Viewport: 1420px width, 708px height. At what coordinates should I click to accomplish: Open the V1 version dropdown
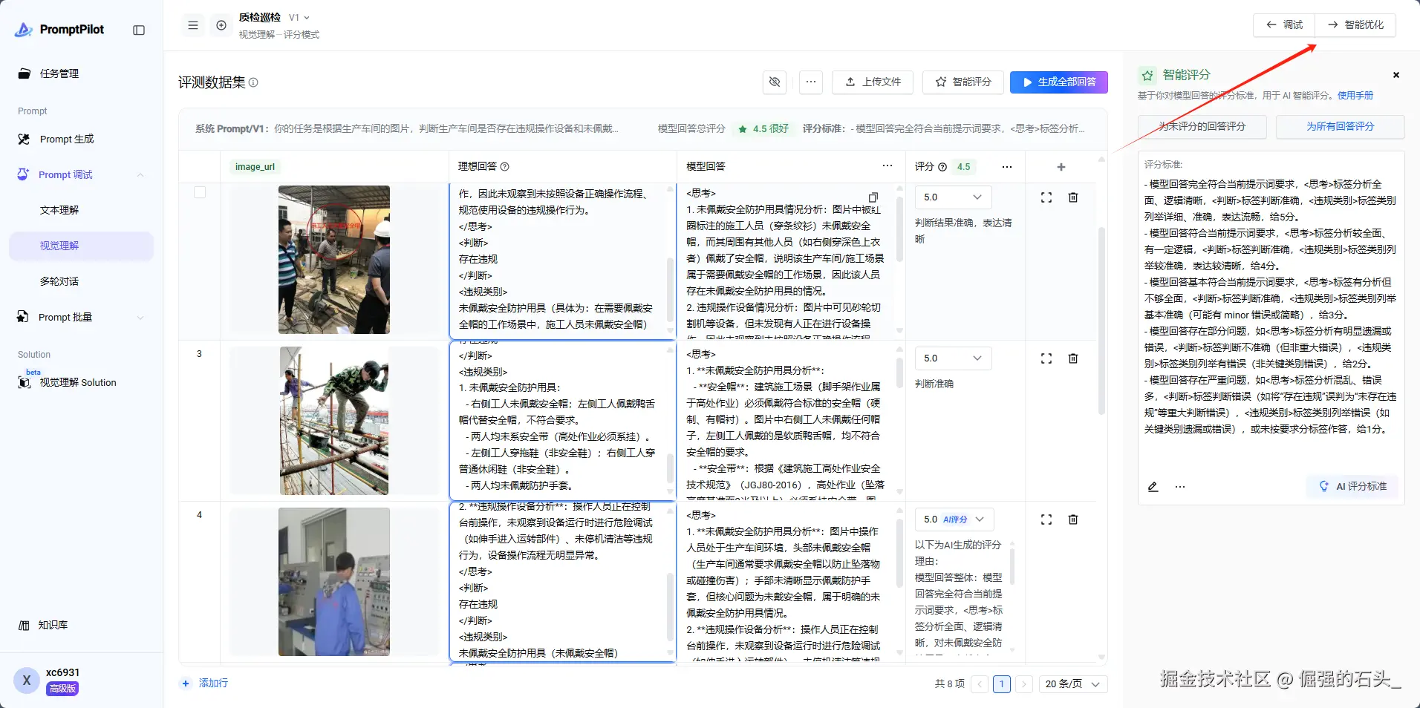pyautogui.click(x=299, y=17)
